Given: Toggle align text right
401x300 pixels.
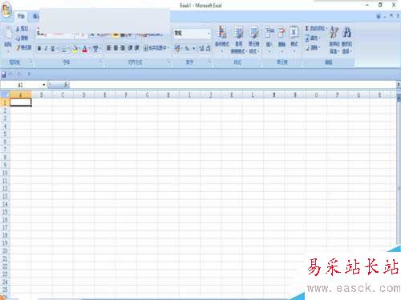Looking at the screenshot, I should [123, 48].
